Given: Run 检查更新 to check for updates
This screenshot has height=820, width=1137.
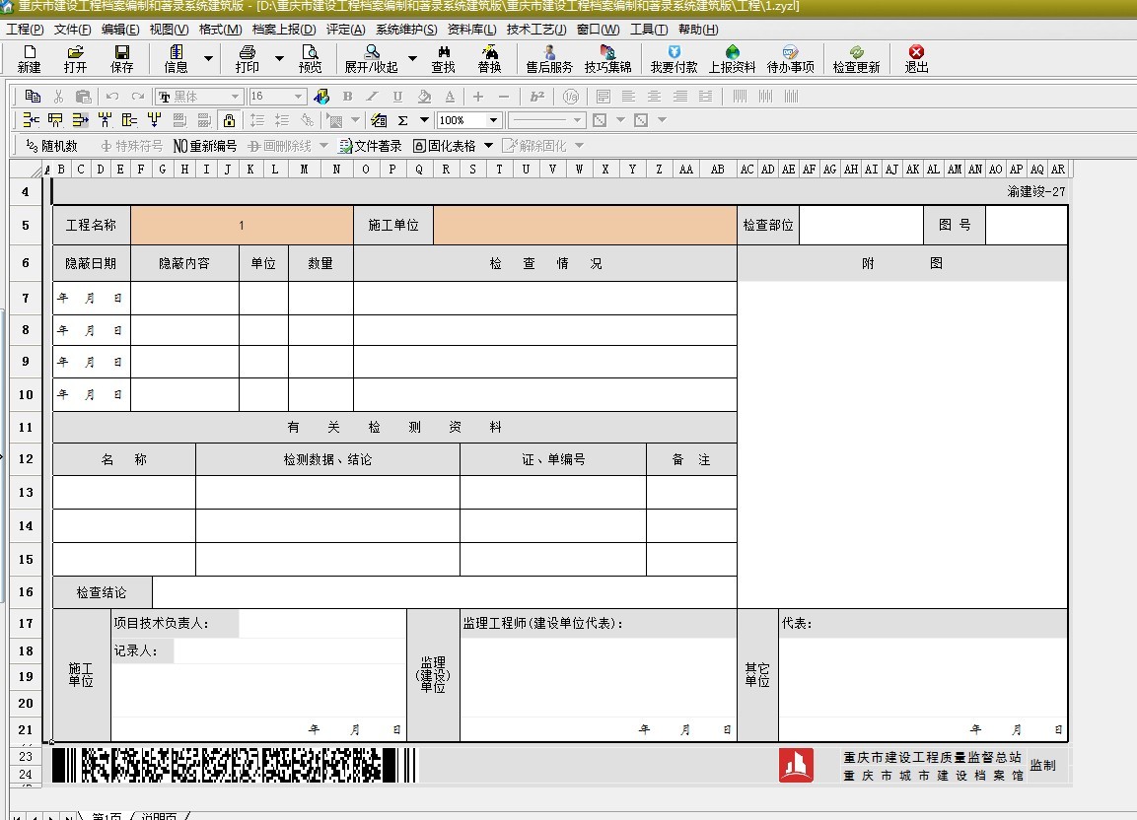Looking at the screenshot, I should click(x=857, y=59).
